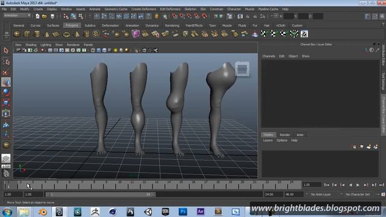Click play backwards button
This screenshot has height=217, width=386.
pos(350,185)
